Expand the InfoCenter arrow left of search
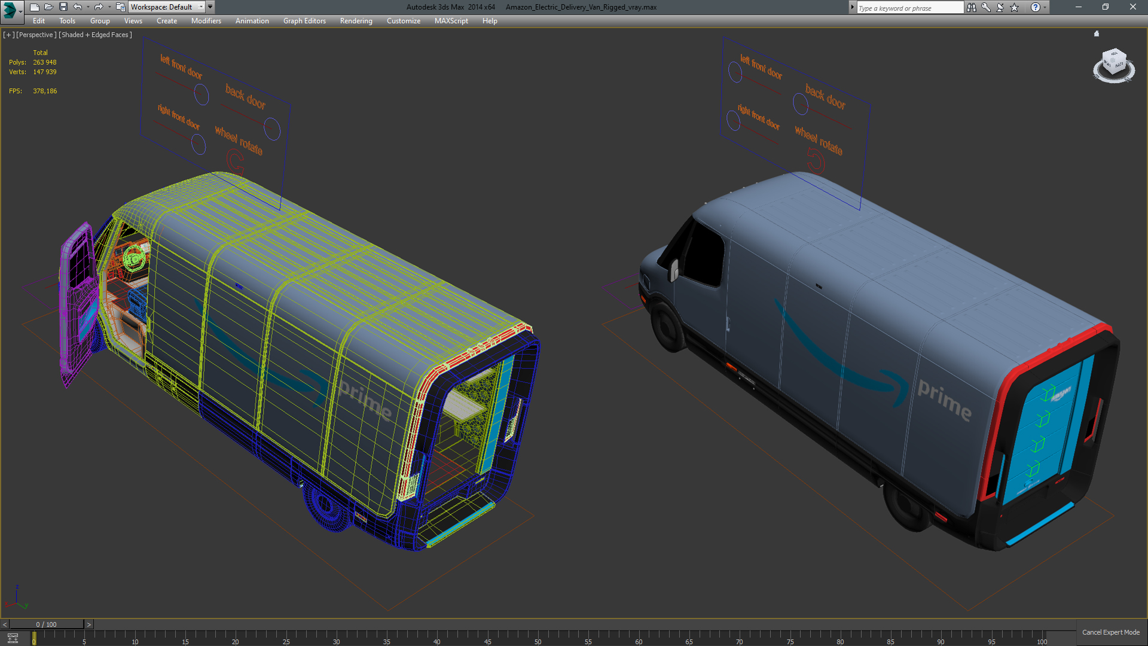This screenshot has height=646, width=1148. coord(852,7)
